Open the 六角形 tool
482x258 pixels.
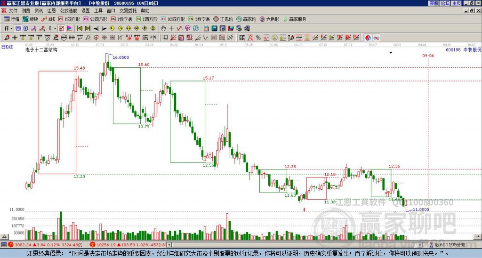270,19
